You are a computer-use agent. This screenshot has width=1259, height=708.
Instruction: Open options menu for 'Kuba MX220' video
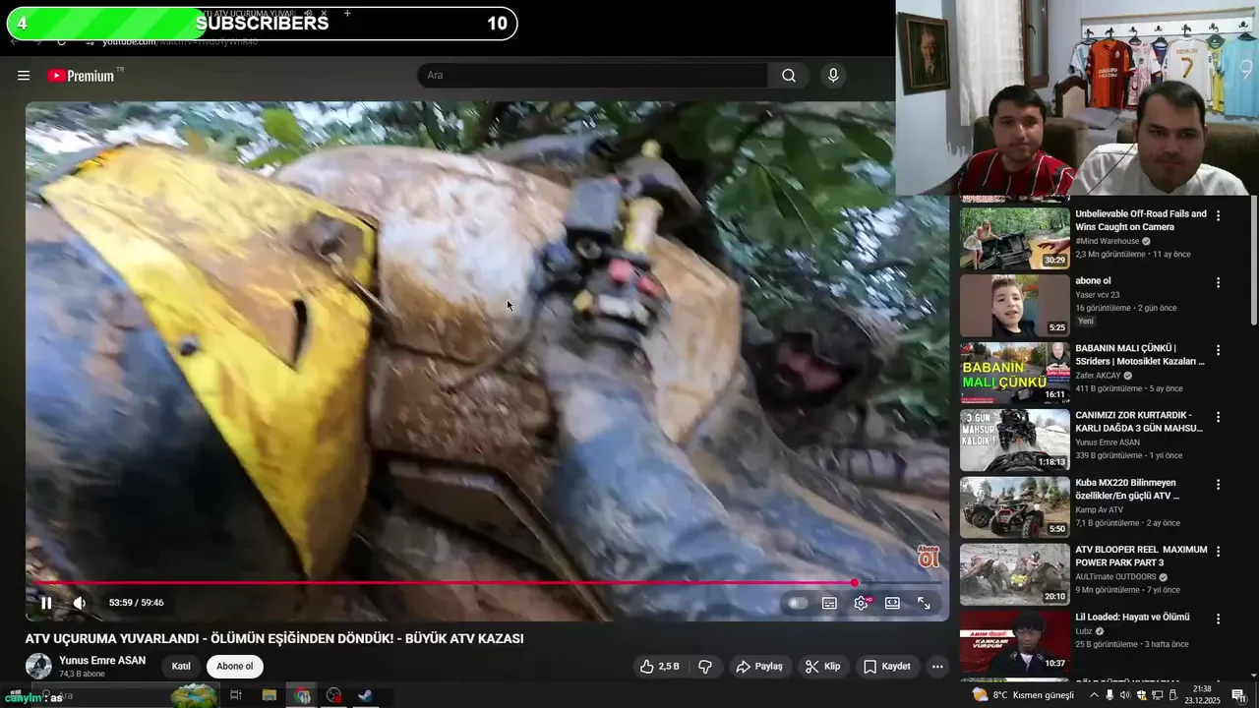(x=1218, y=484)
